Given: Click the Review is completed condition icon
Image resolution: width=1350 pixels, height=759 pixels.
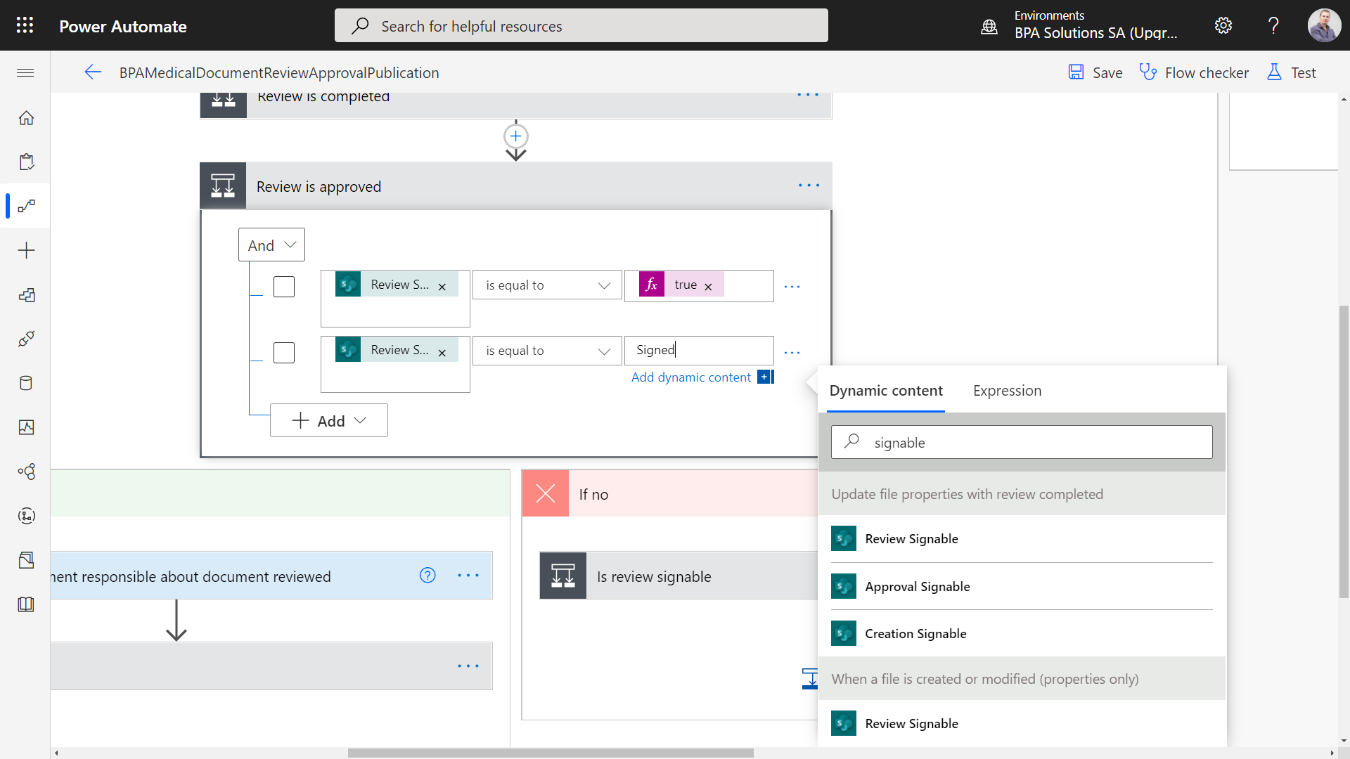Looking at the screenshot, I should point(223,104).
